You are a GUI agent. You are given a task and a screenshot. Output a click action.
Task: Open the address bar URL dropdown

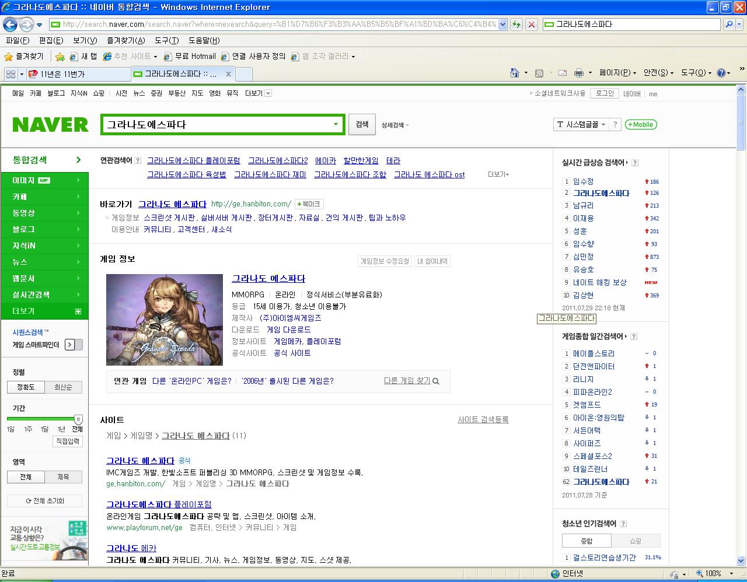point(503,24)
